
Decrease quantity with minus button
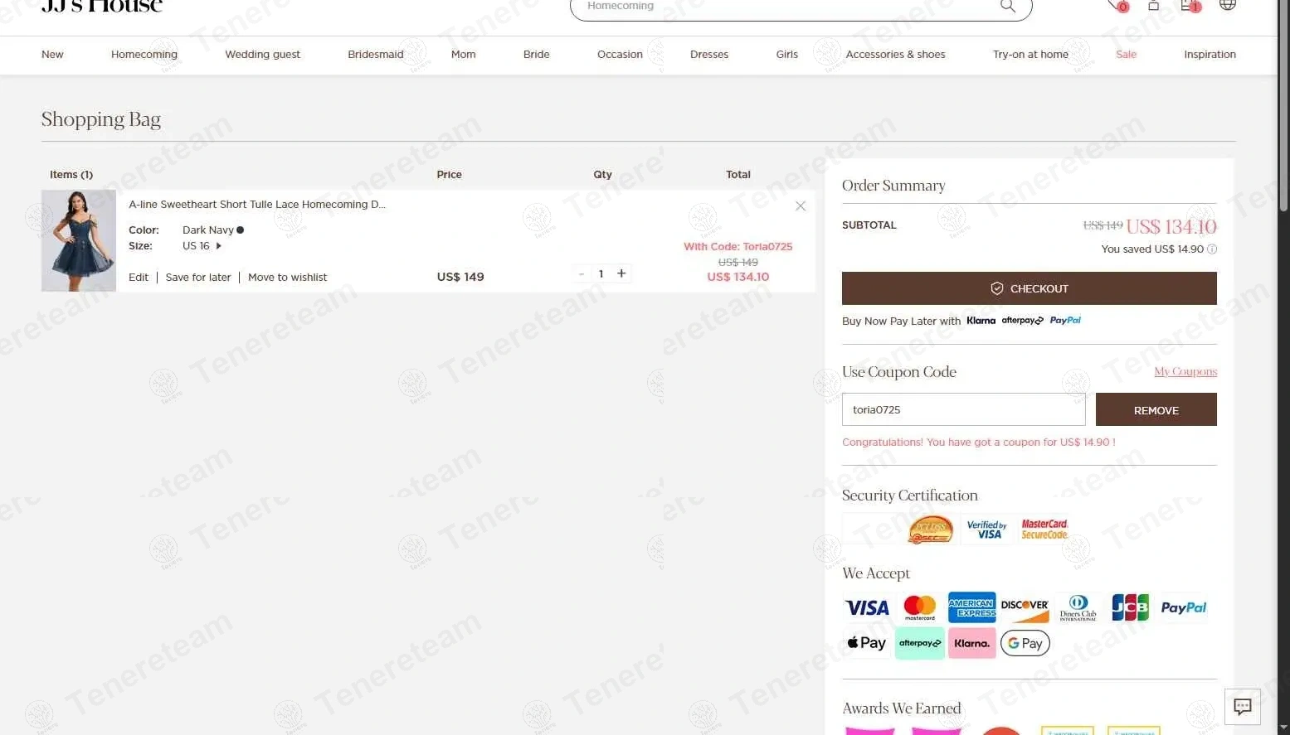click(x=582, y=273)
